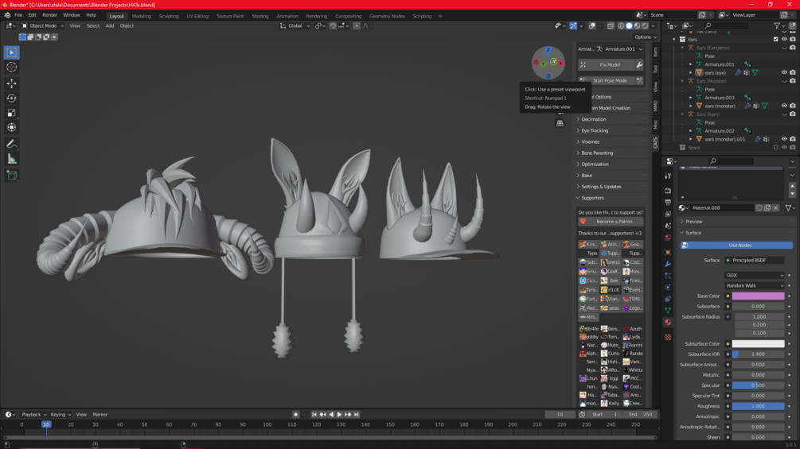Click the Fix Model button

pos(610,65)
